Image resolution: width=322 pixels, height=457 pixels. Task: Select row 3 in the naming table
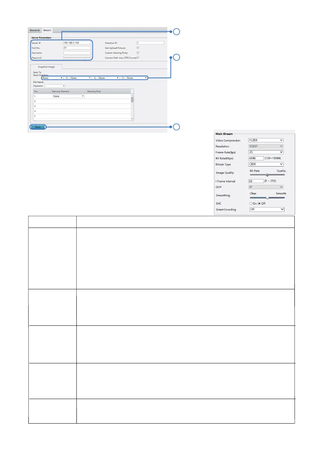pos(82,106)
